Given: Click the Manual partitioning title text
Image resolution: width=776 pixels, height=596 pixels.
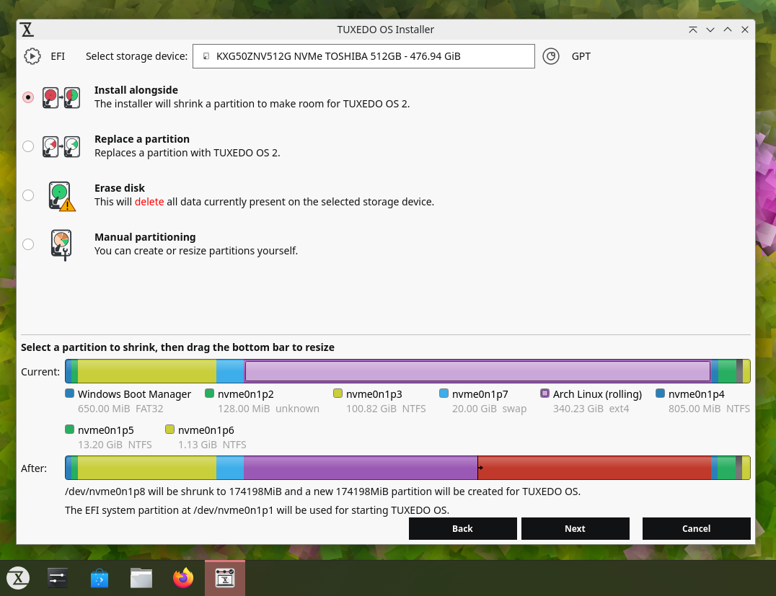Looking at the screenshot, I should tap(145, 237).
